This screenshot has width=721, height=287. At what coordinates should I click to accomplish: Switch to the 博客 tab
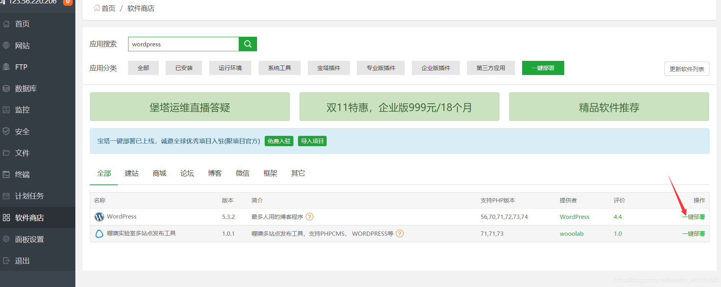pos(215,173)
